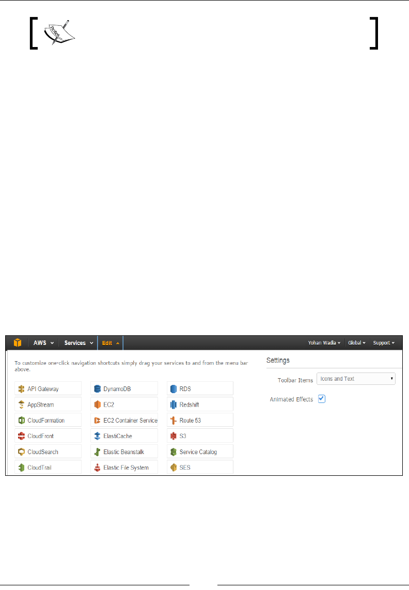
Task: Select the CloudFront label
Action: click(x=41, y=436)
